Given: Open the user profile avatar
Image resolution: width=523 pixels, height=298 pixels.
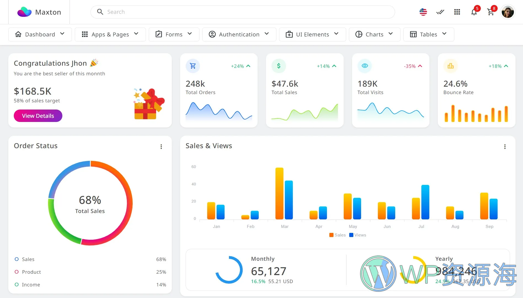Looking at the screenshot, I should click(508, 12).
